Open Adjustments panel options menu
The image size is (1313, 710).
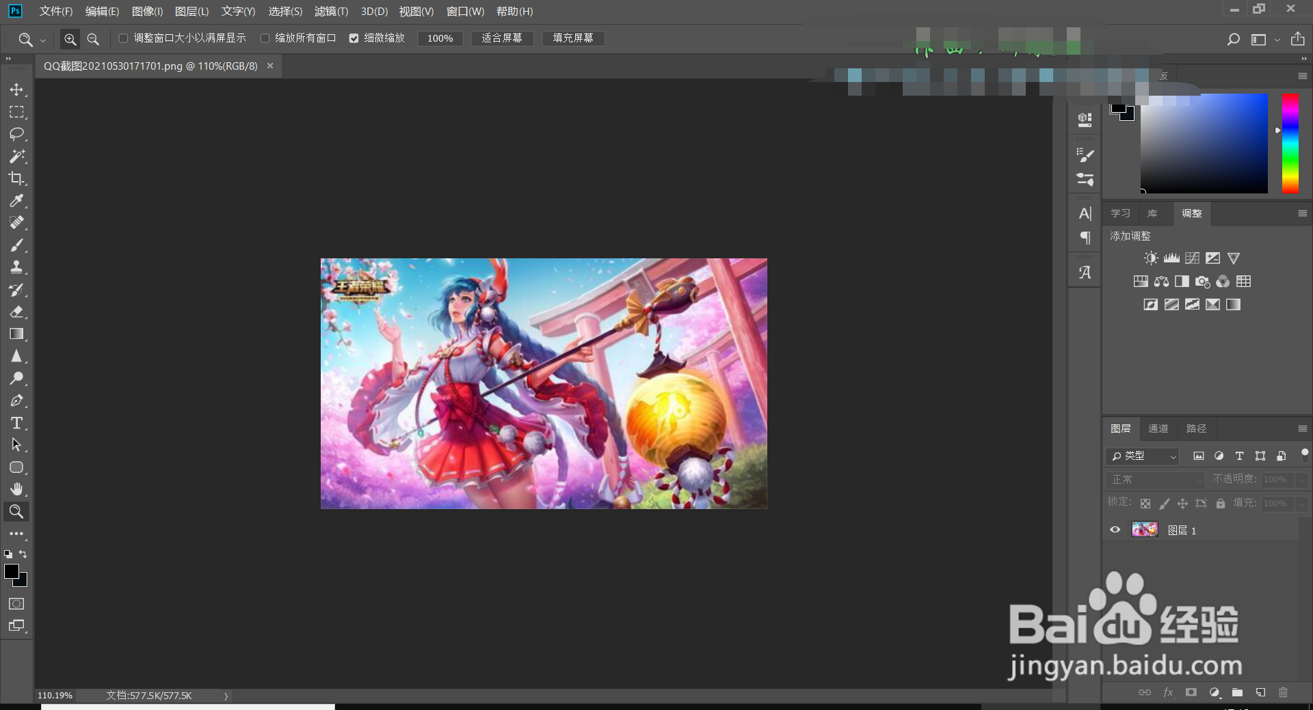1302,213
